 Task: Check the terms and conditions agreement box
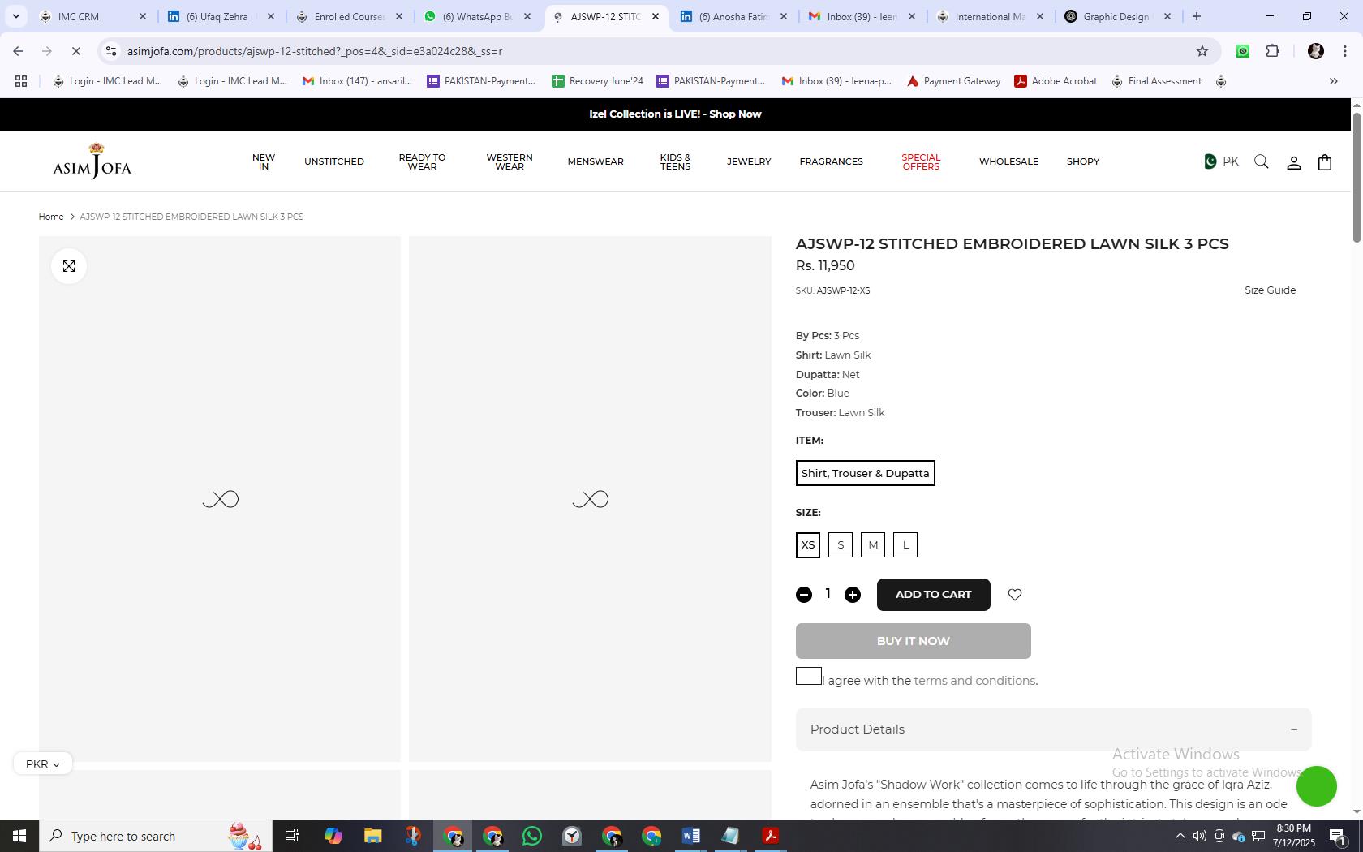pyautogui.click(x=809, y=676)
